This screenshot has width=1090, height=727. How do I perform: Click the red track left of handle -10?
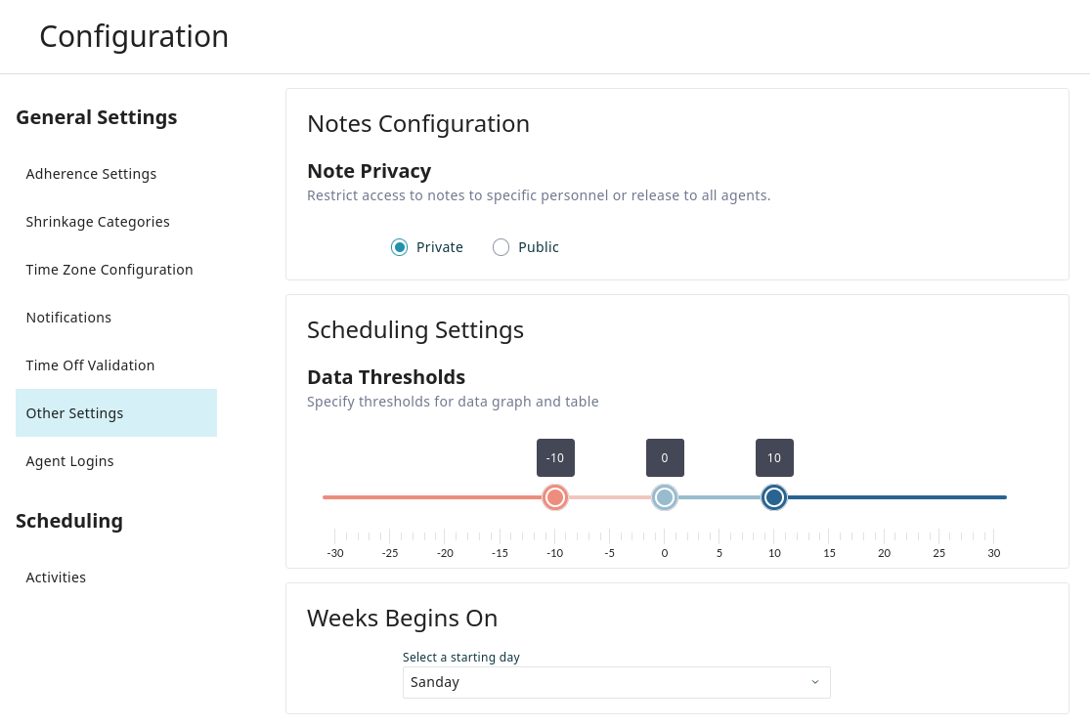pos(430,497)
